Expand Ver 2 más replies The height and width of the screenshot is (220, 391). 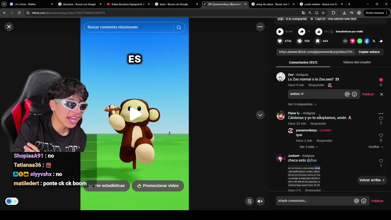tap(309, 147)
